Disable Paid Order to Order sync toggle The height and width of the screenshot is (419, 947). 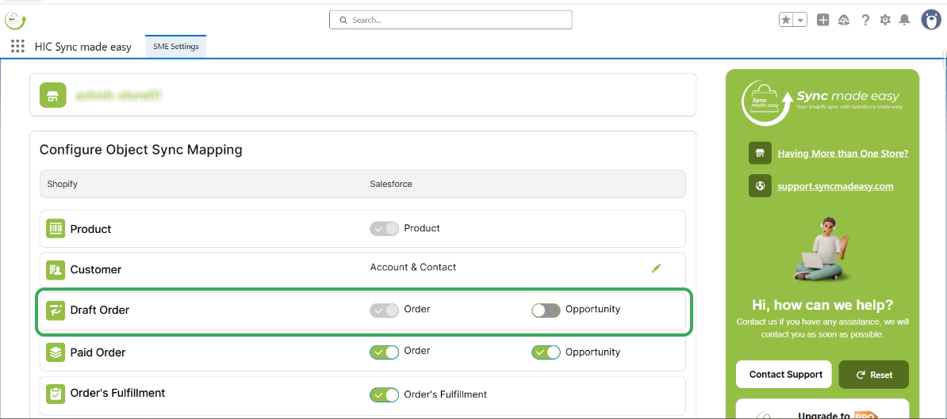(x=385, y=352)
